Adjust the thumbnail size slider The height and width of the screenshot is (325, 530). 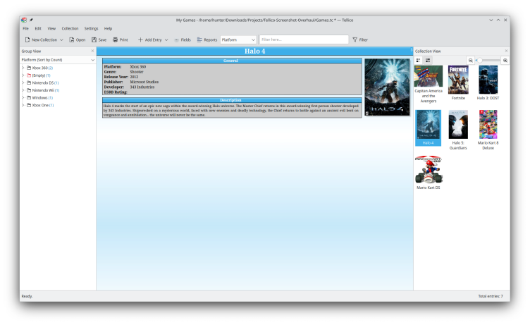pyautogui.click(x=488, y=61)
